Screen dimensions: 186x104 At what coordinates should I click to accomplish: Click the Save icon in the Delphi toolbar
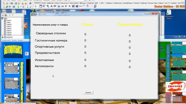click(x=12, y=3)
